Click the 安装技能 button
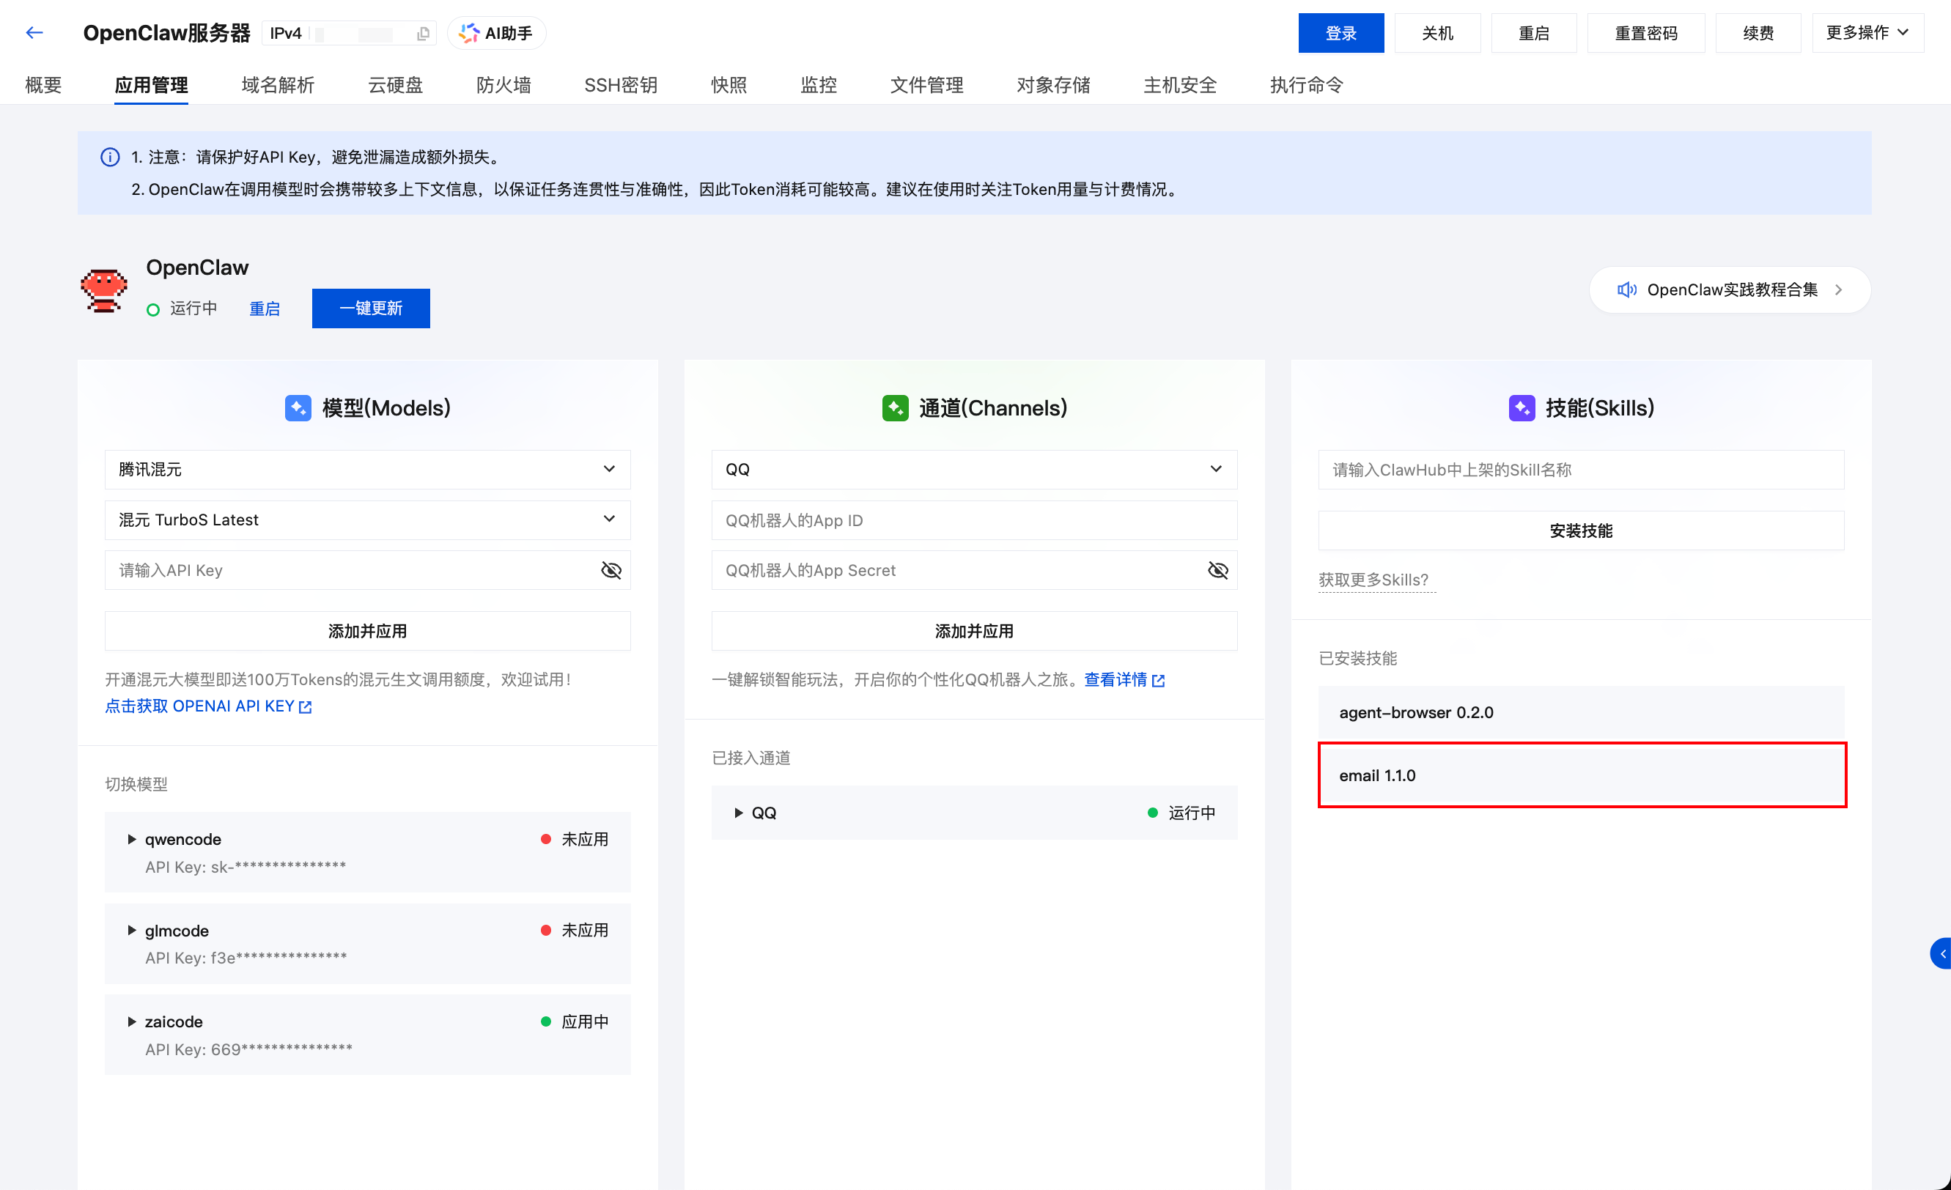 (x=1580, y=531)
